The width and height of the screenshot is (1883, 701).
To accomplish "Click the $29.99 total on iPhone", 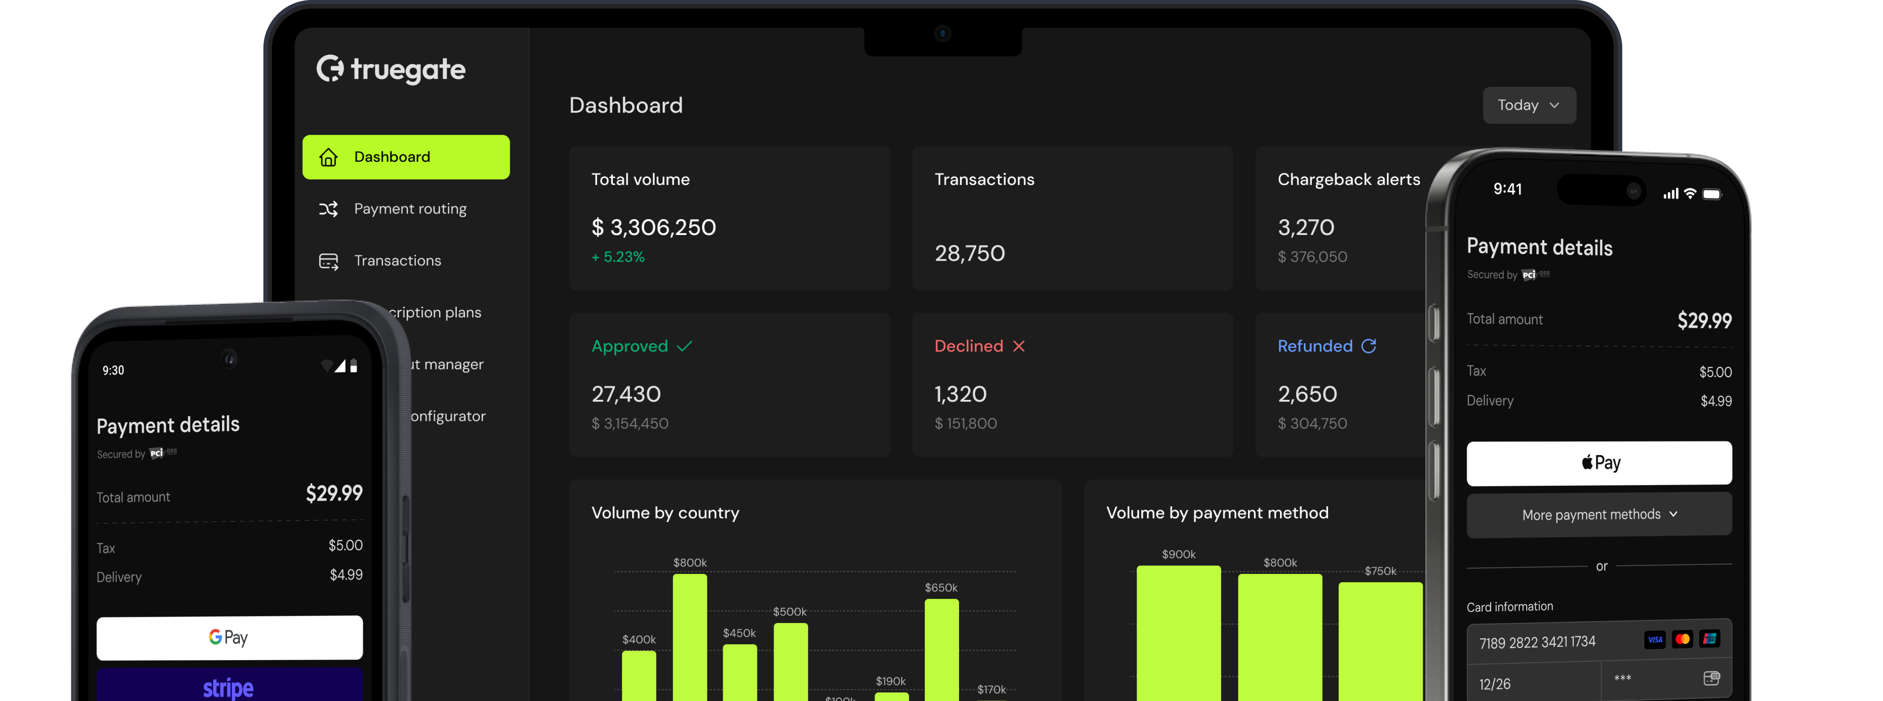I will point(1704,320).
